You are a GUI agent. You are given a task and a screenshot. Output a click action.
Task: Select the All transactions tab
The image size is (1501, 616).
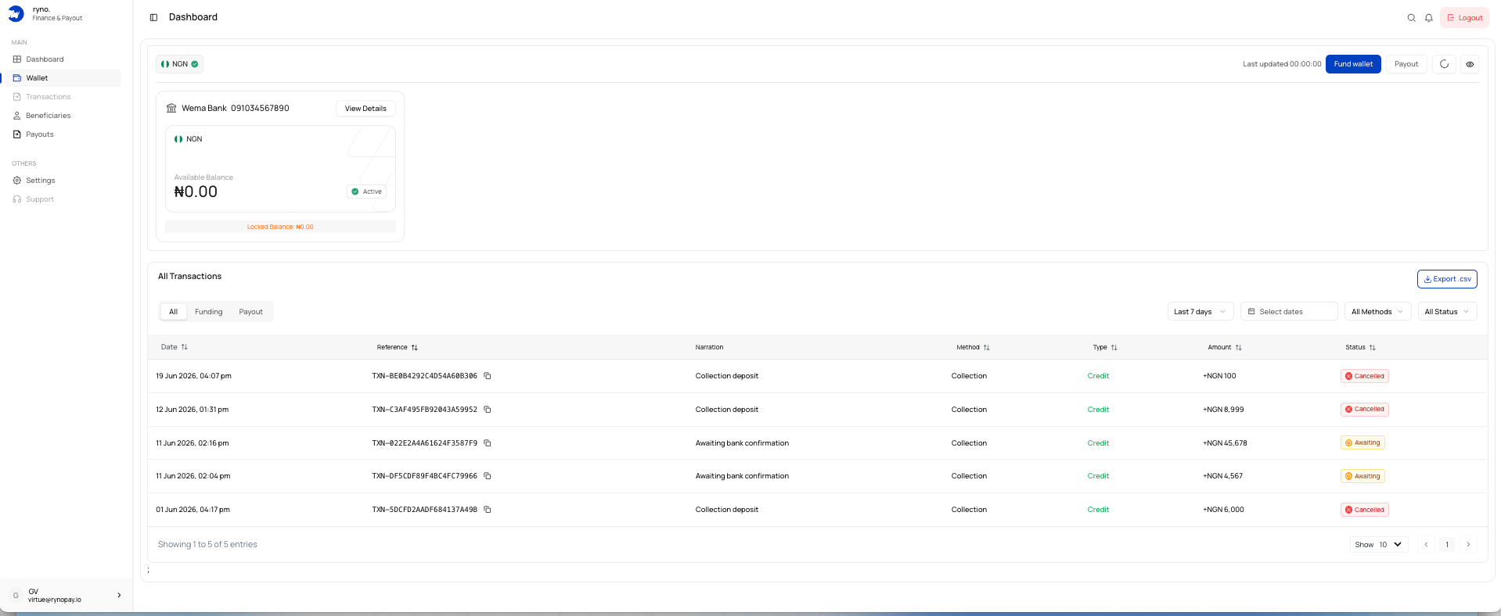click(173, 312)
